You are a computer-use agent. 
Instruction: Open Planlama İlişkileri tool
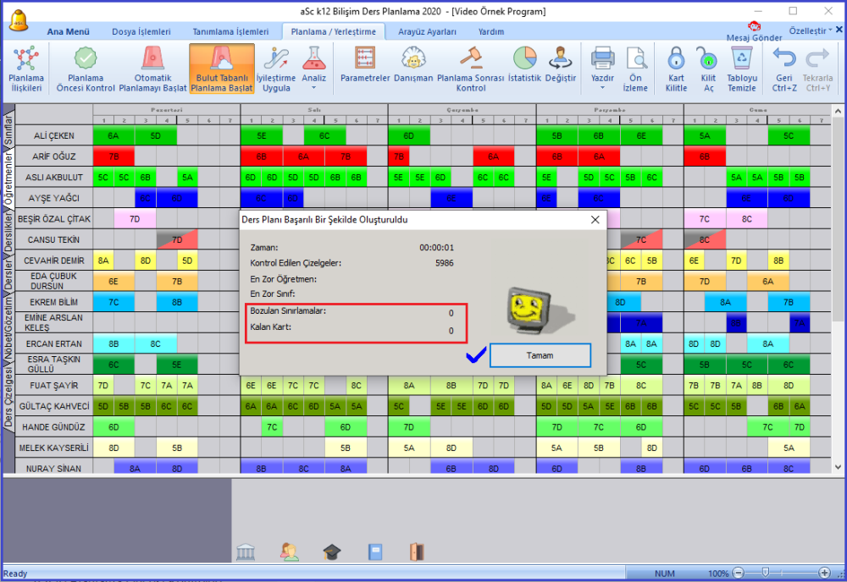pos(26,69)
